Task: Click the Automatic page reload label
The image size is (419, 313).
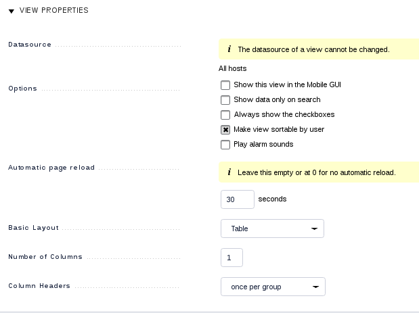Action: click(x=51, y=168)
